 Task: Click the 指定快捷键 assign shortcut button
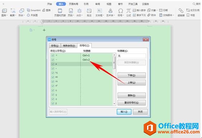(131, 62)
